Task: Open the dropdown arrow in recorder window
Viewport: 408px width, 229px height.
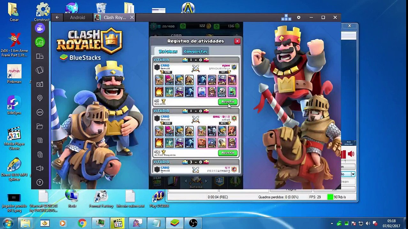Action: coord(353,174)
